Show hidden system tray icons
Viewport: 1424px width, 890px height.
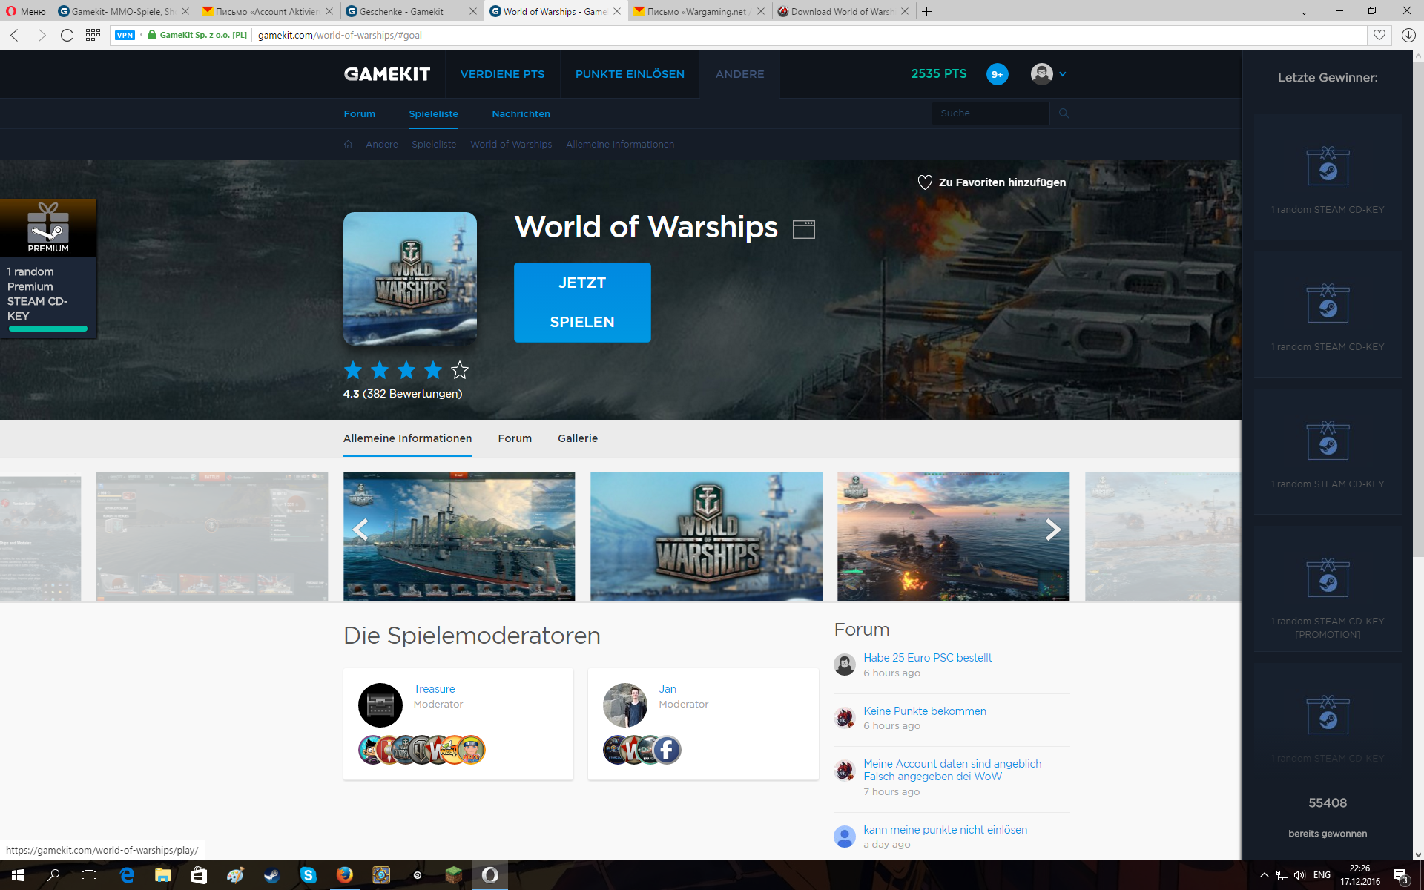point(1265,875)
